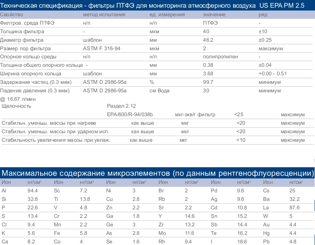This screenshot has width=315, height=245.
Task: Click the 'ряд' column header
Action: [263, 15]
